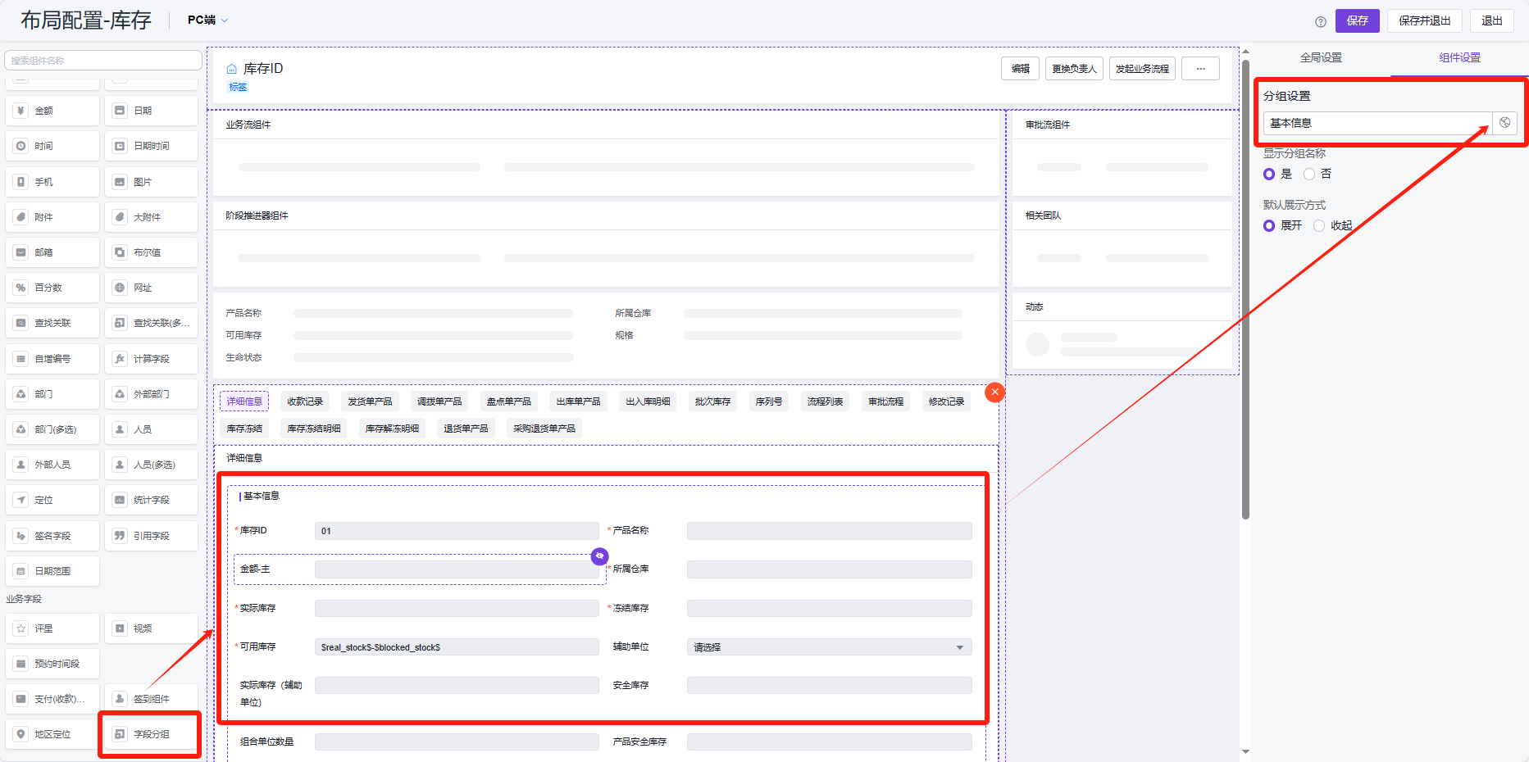The width and height of the screenshot is (1529, 762).
Task: Select the 日期范围 component
Action: point(52,571)
